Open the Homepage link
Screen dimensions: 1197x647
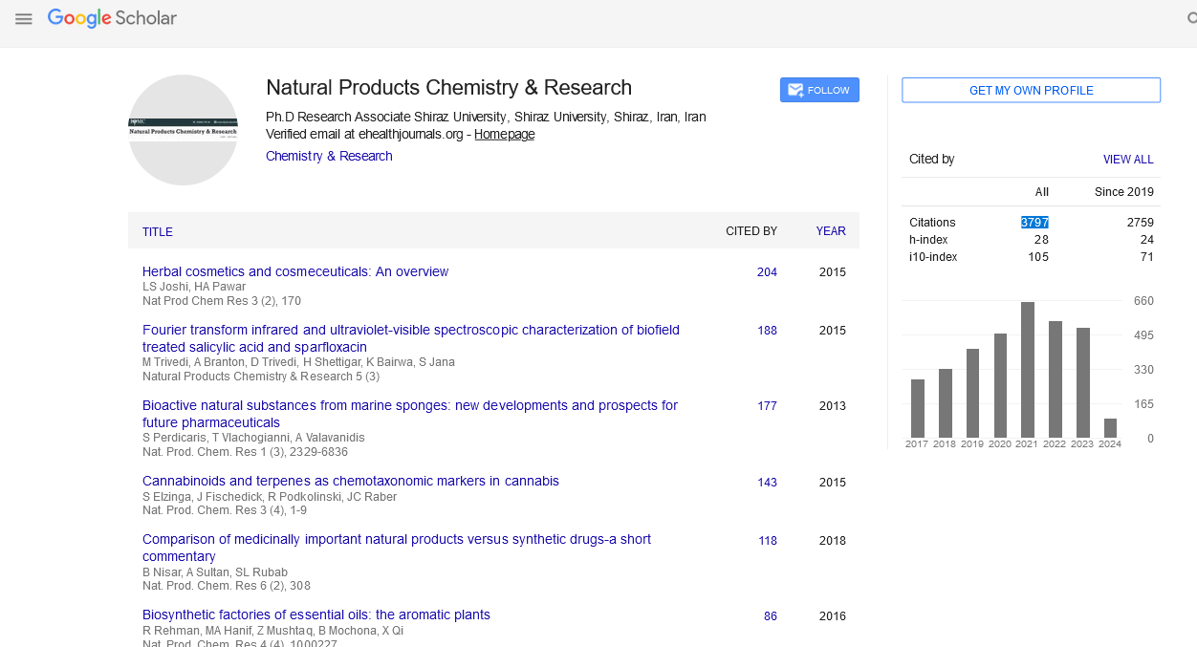504,135
